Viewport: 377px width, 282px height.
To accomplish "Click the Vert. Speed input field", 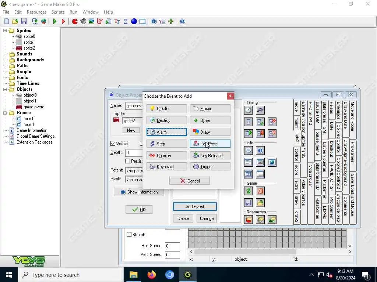I will click(x=172, y=255).
